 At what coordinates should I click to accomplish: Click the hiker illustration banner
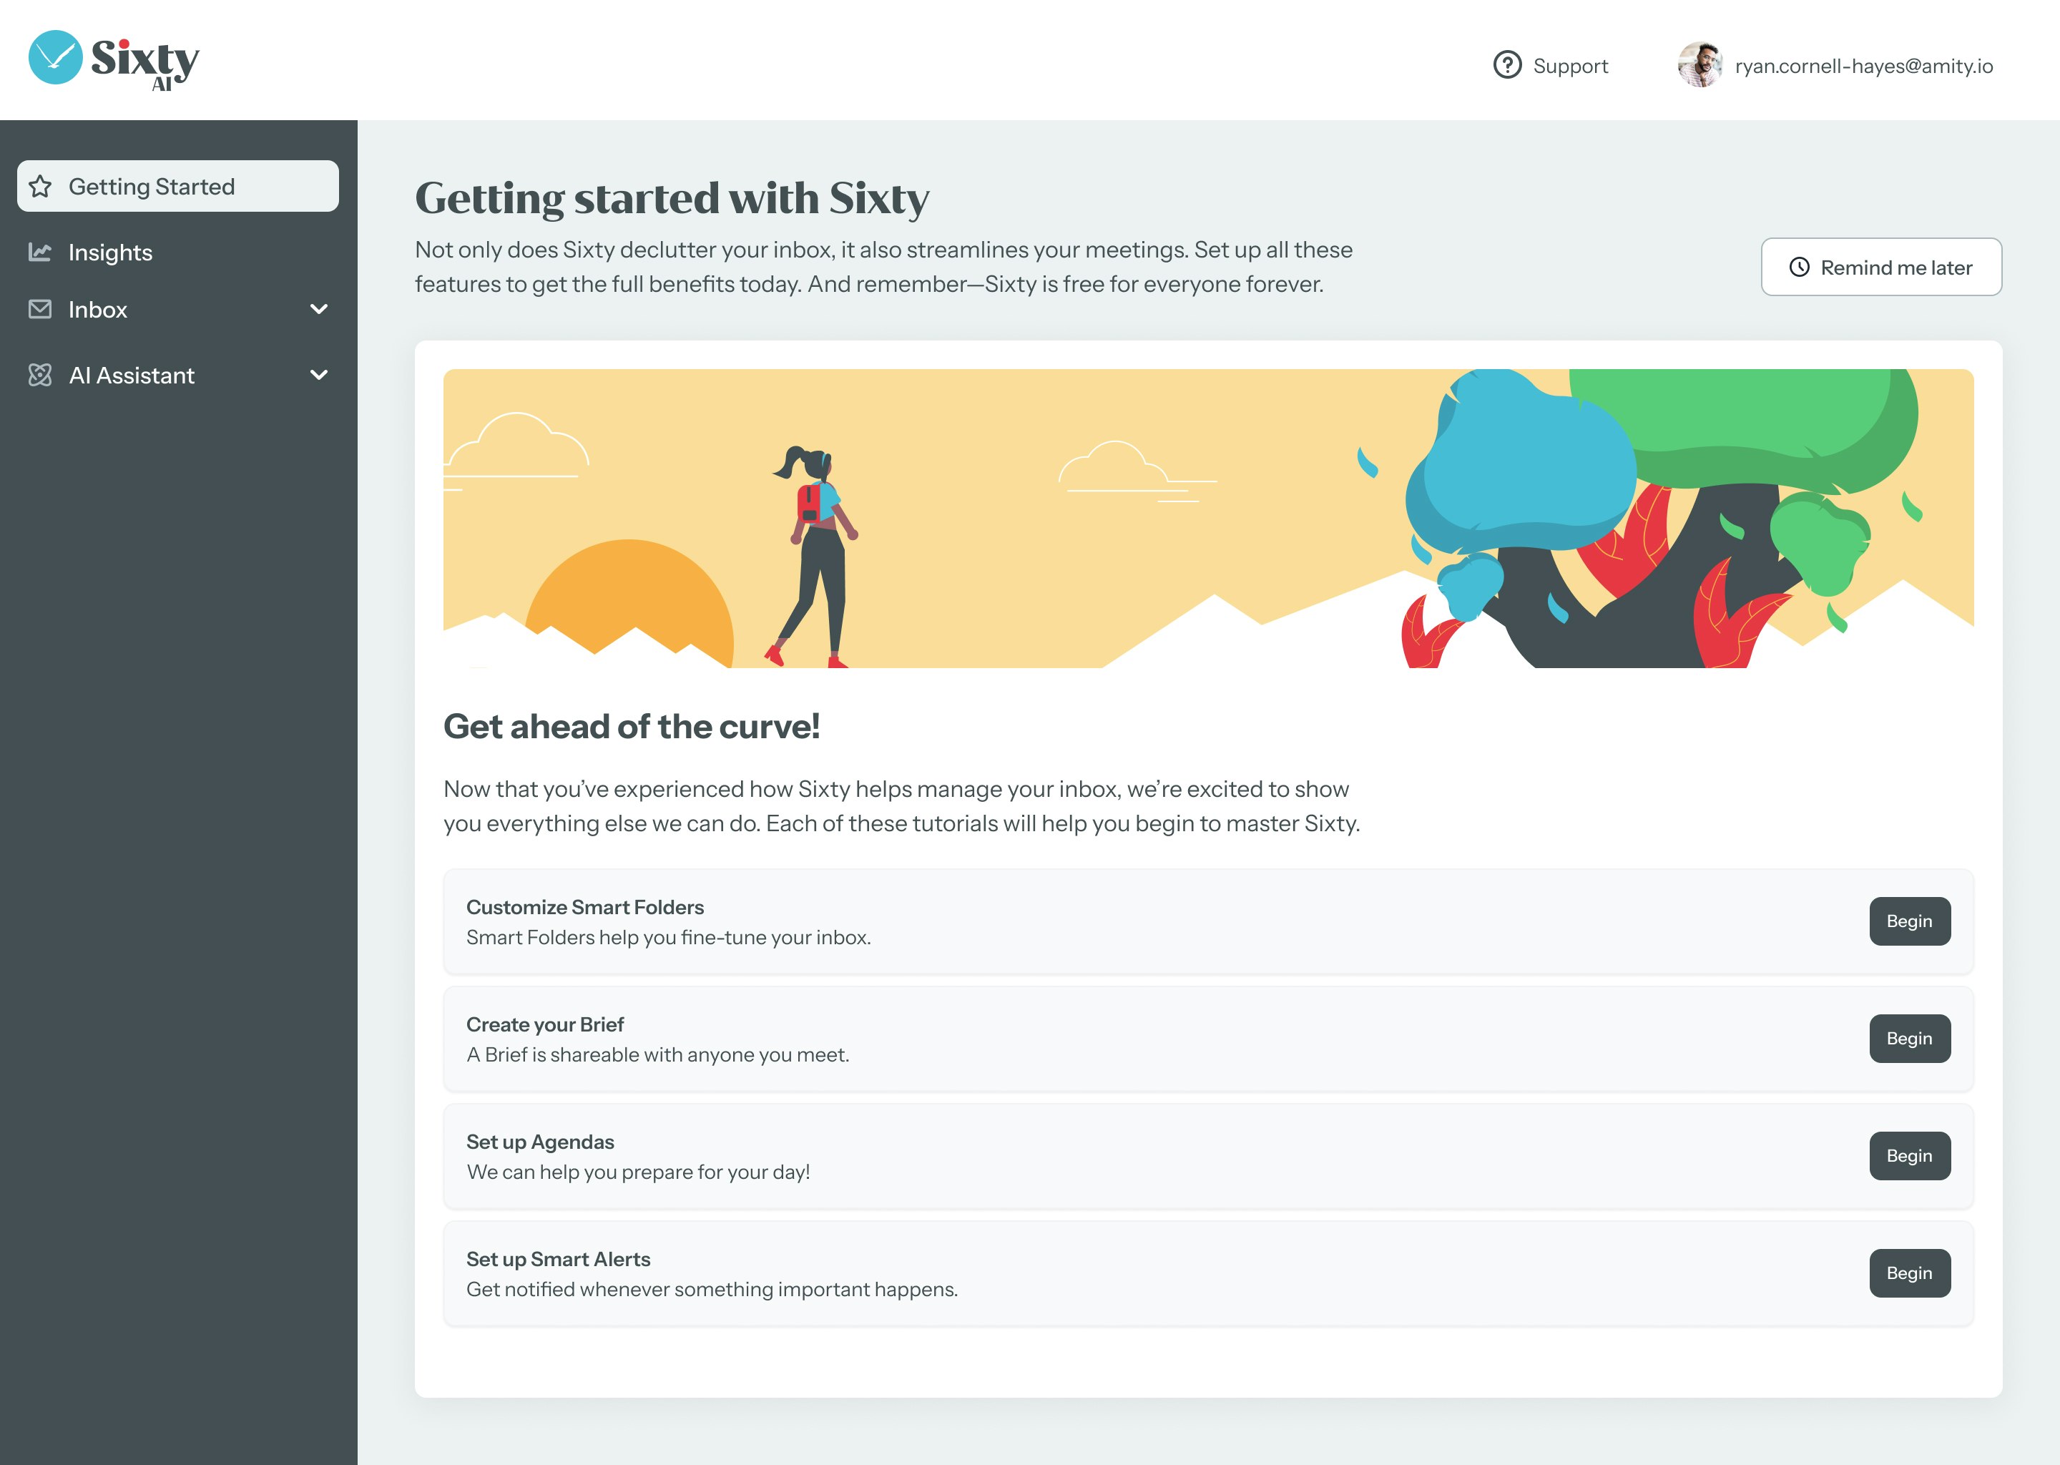tap(1207, 519)
